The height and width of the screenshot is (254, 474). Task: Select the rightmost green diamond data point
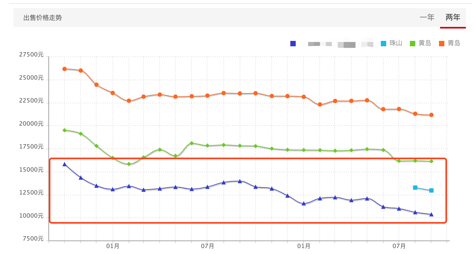pos(431,161)
